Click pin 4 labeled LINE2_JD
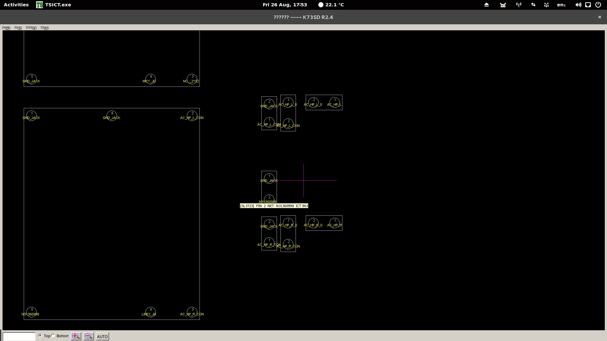Screen dimensions: 607x341 (150, 312)
